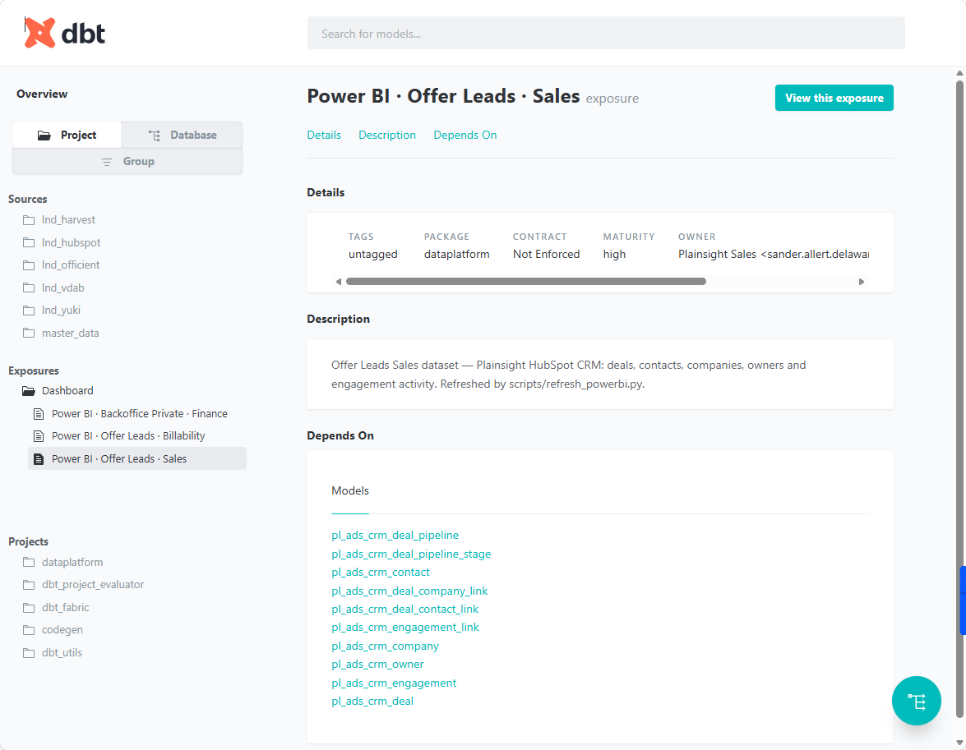Open model pl_ads_crm_contact

pyautogui.click(x=380, y=572)
